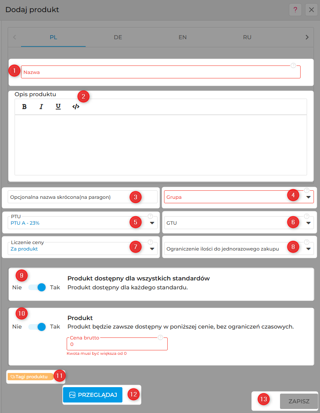This screenshot has height=413, width=320.
Task: Open the help hint on the GTU field
Action: 307,216
